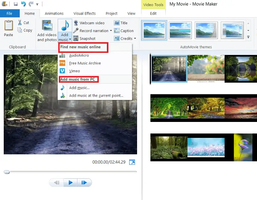The height and width of the screenshot is (200, 257).
Task: Click the Snapshot button
Action: pyautogui.click(x=85, y=39)
